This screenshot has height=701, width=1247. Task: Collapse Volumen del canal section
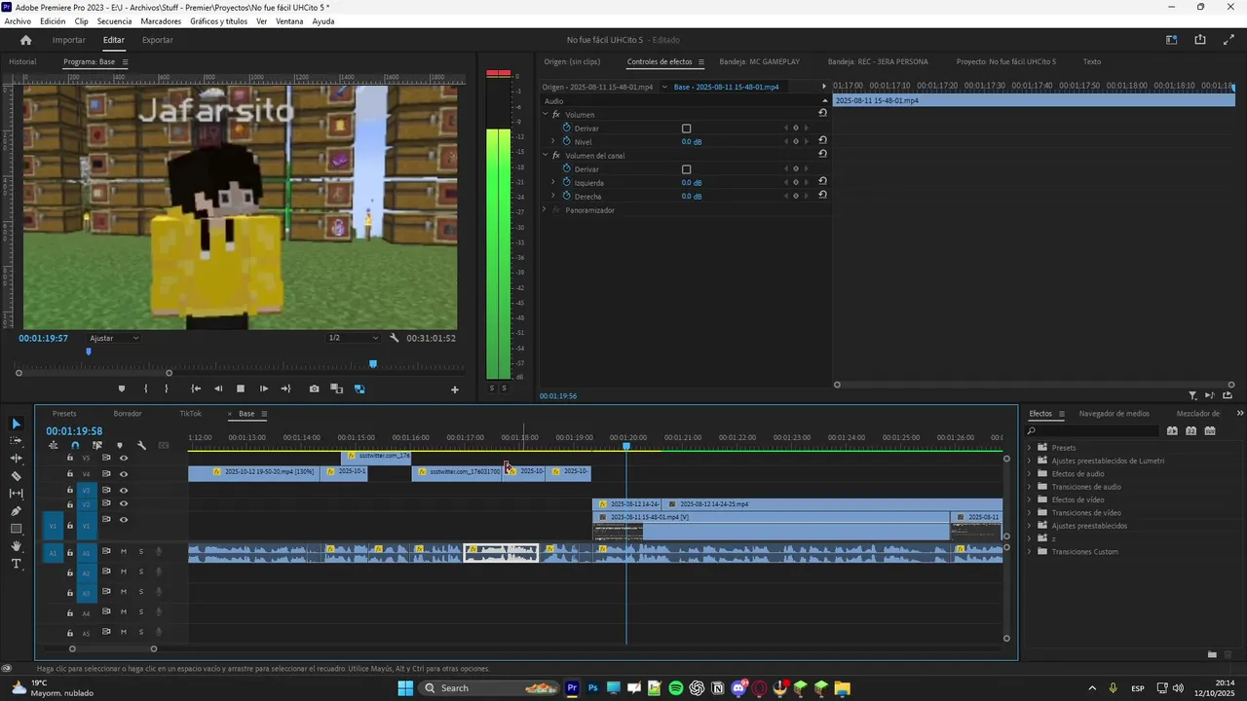pos(545,155)
